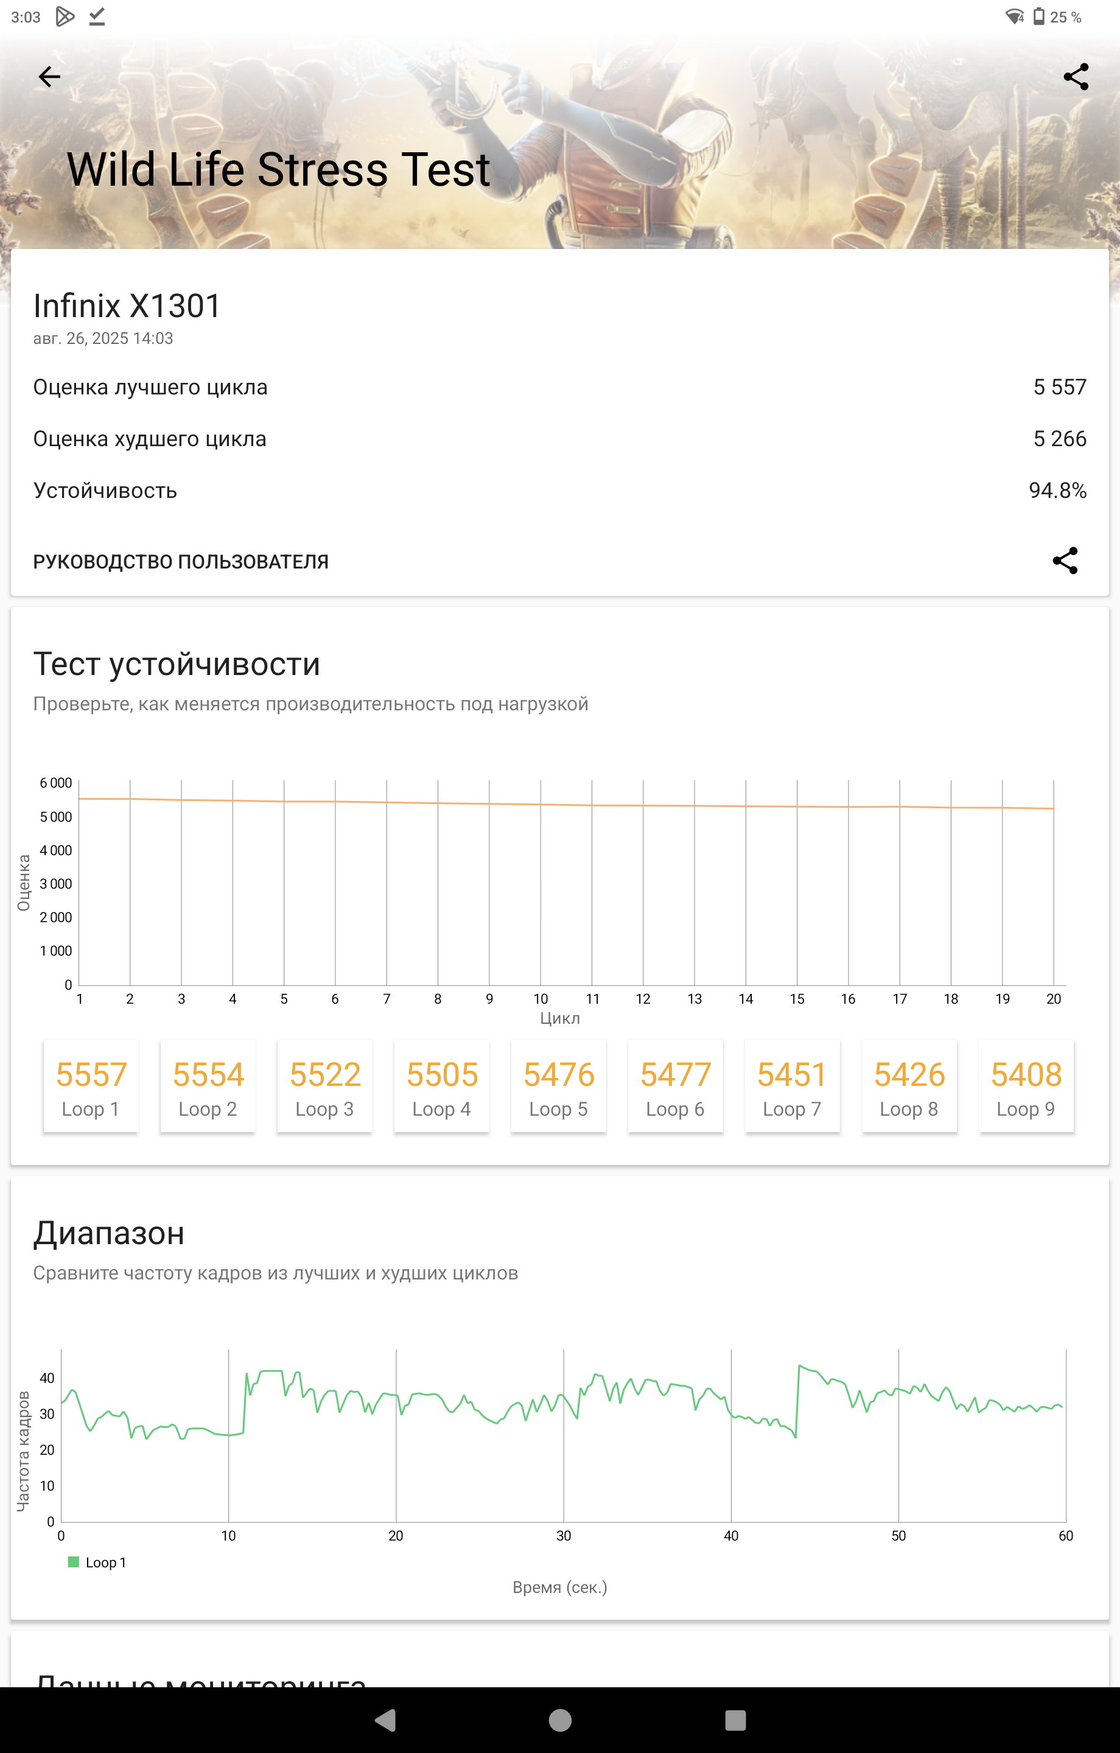The height and width of the screenshot is (1753, 1120).
Task: Select the Loop 1 score card
Action: [91, 1086]
